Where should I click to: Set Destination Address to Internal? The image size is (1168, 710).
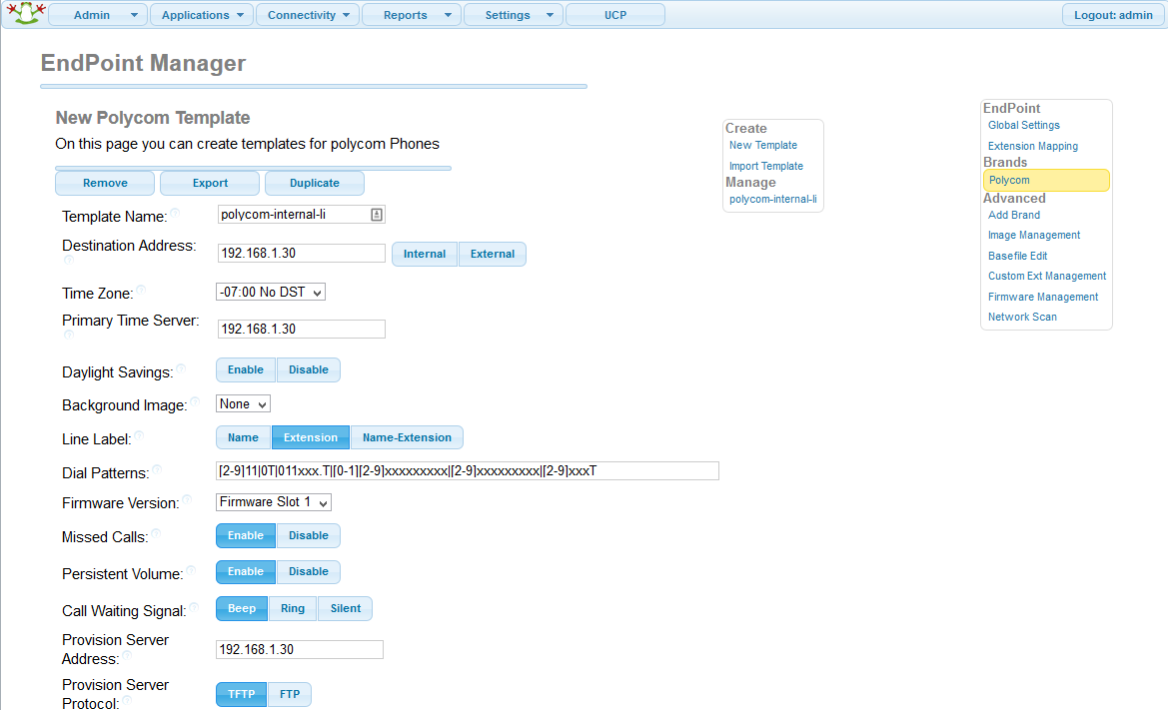tap(425, 254)
